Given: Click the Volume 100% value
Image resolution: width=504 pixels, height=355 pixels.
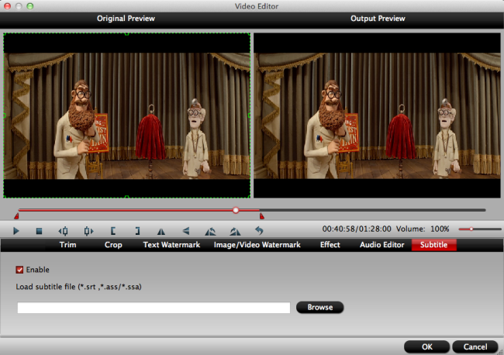Looking at the screenshot, I should (440, 229).
